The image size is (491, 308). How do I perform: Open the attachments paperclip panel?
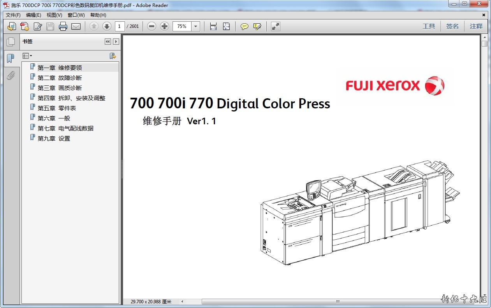[11, 75]
